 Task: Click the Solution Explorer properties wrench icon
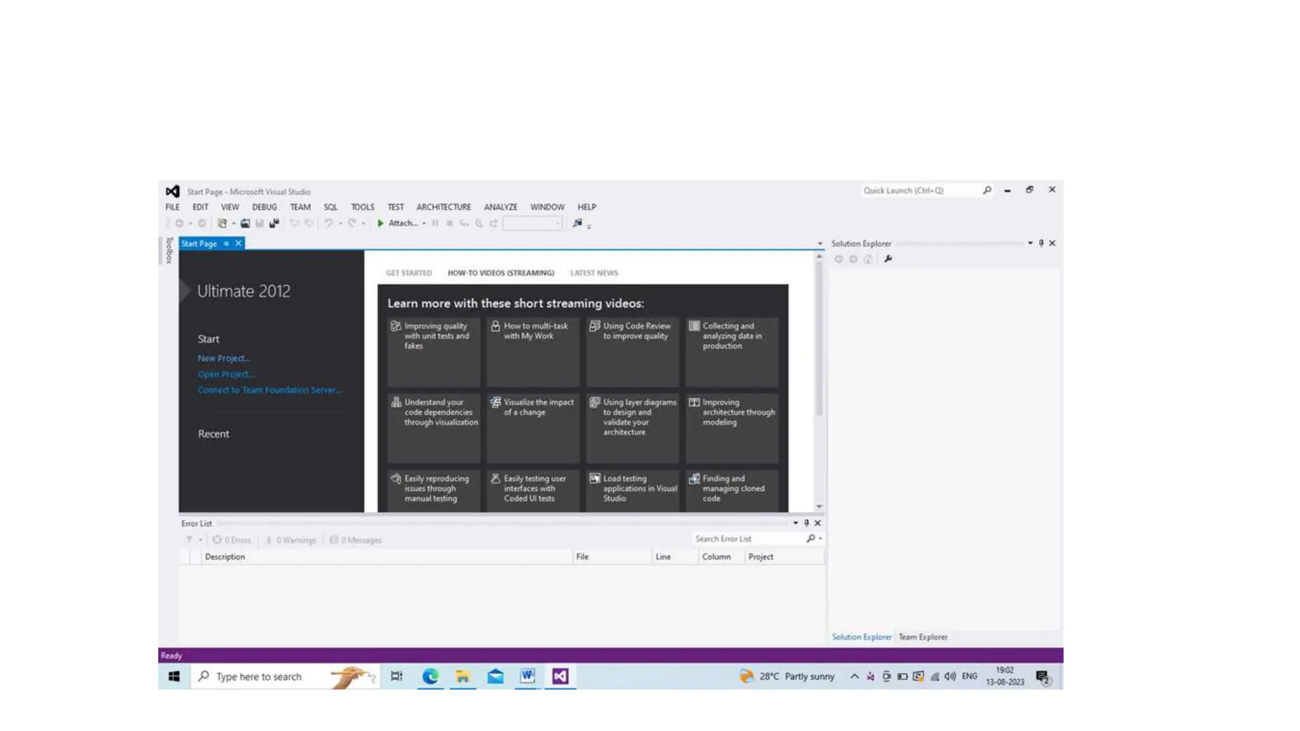click(x=888, y=259)
